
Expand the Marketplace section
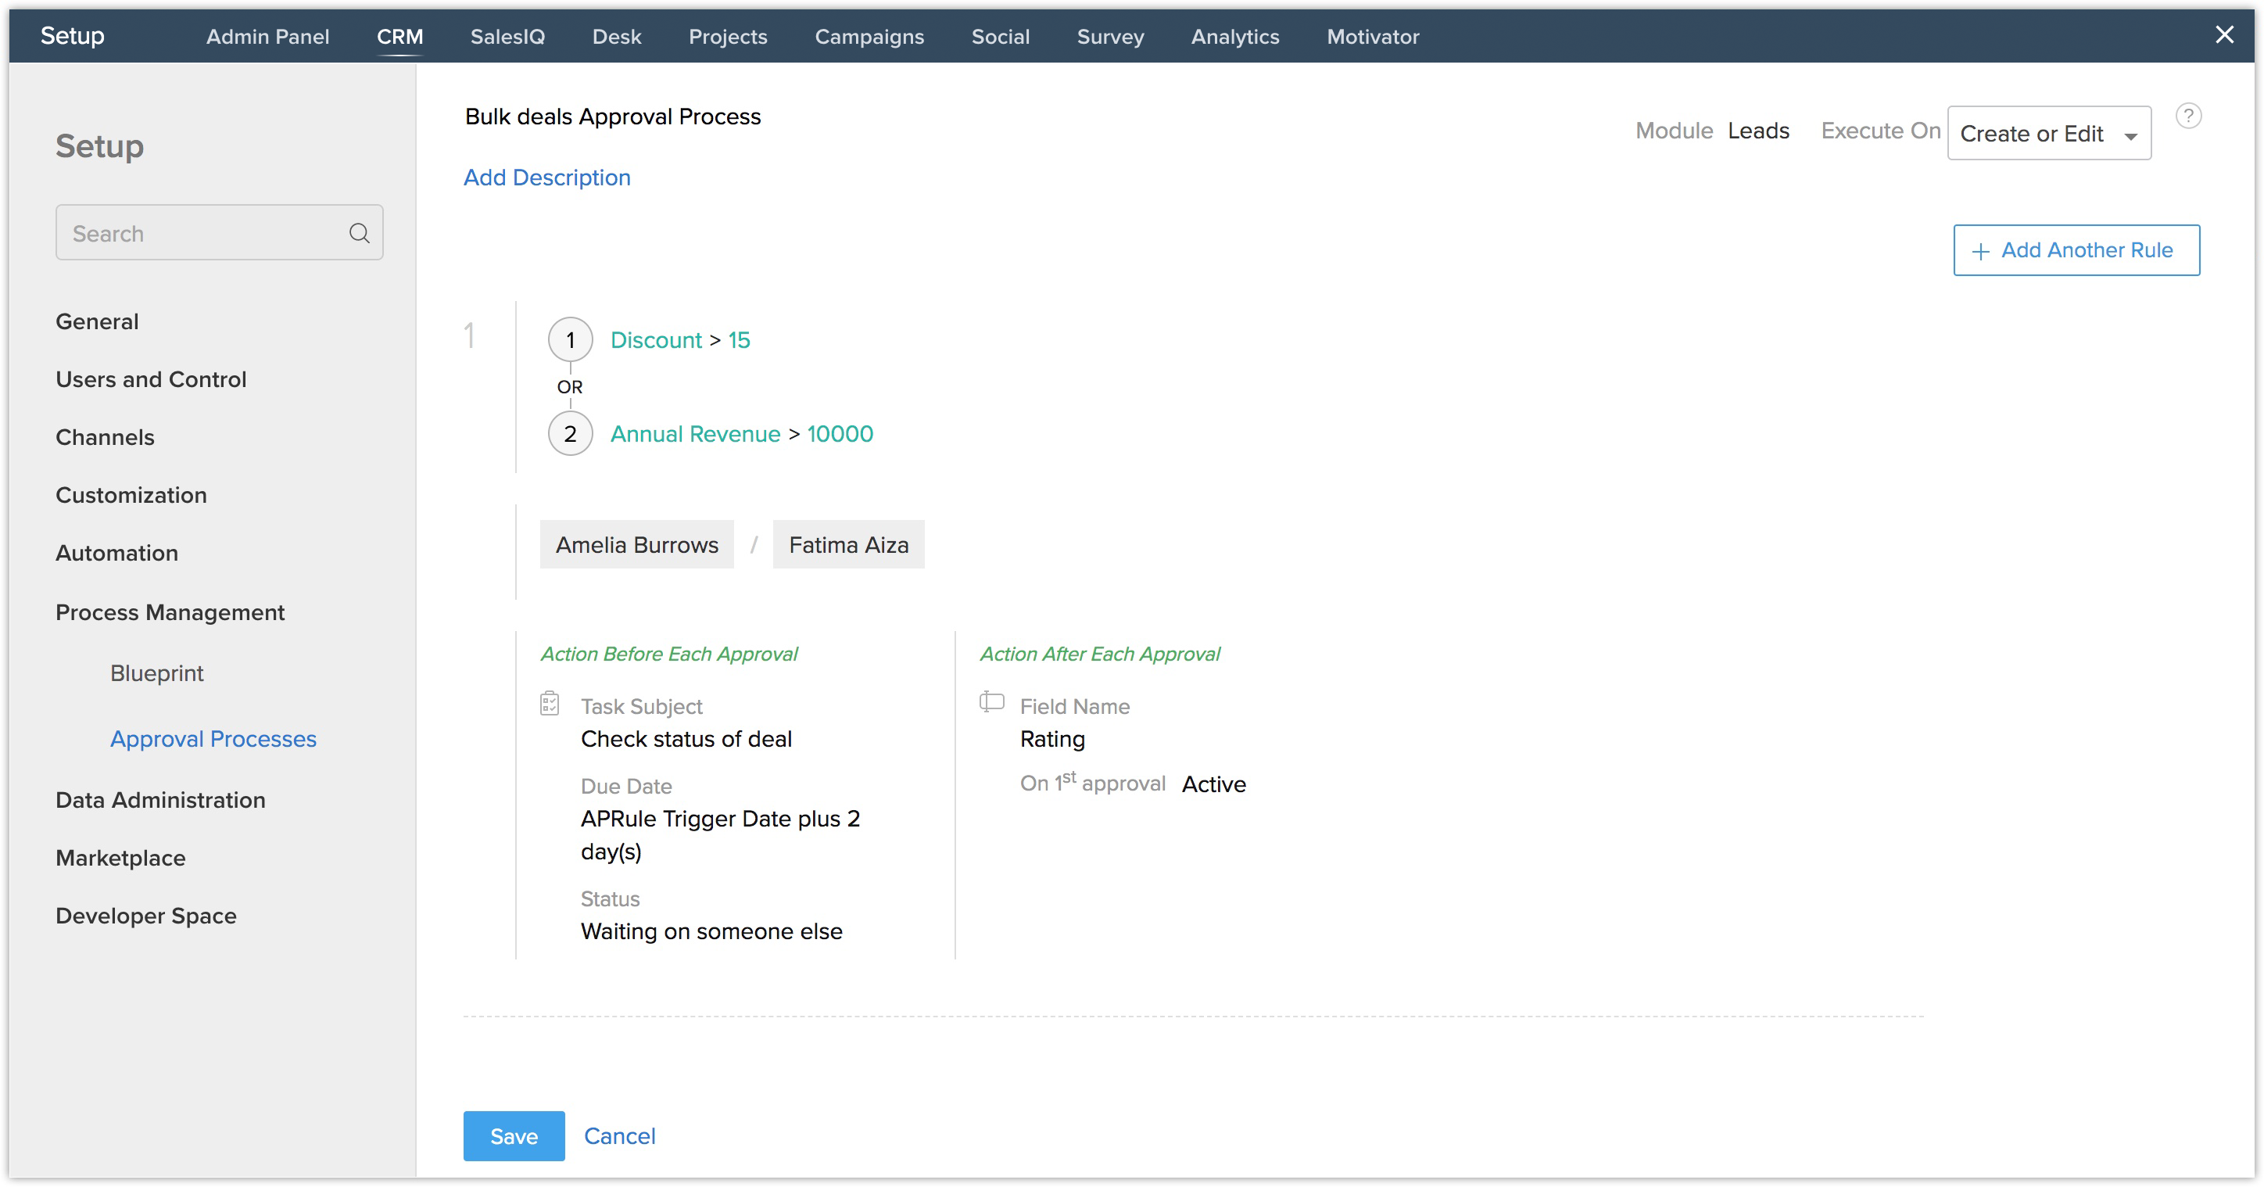[120, 857]
